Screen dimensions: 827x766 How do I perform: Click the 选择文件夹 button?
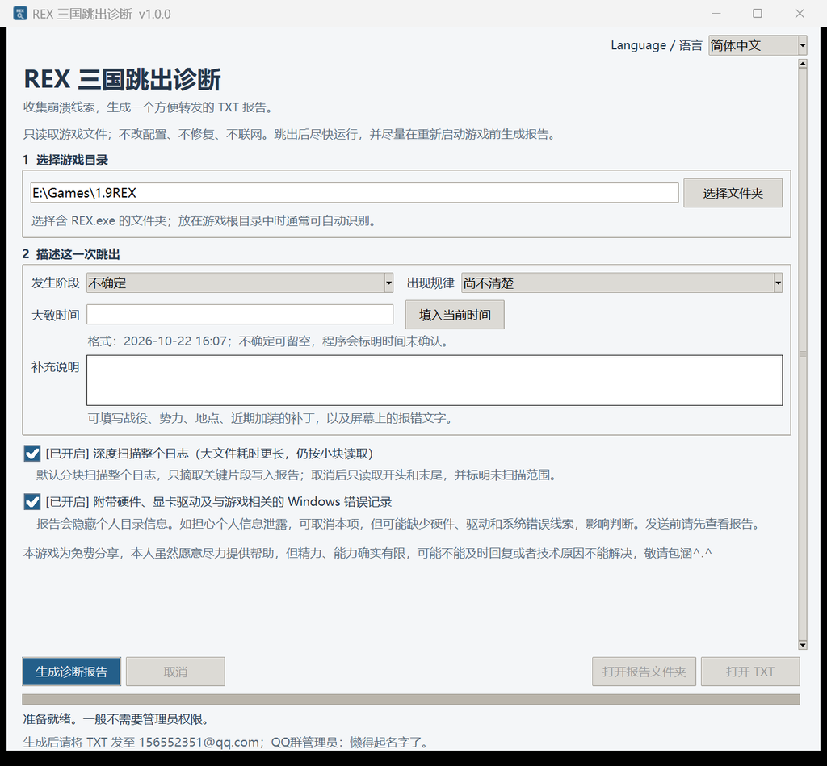[x=733, y=193]
